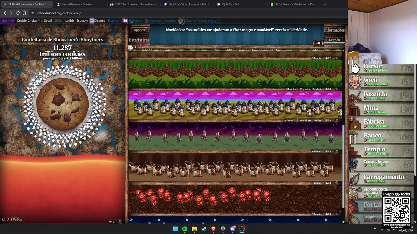Open the Steam link in top bar

pos(136,21)
